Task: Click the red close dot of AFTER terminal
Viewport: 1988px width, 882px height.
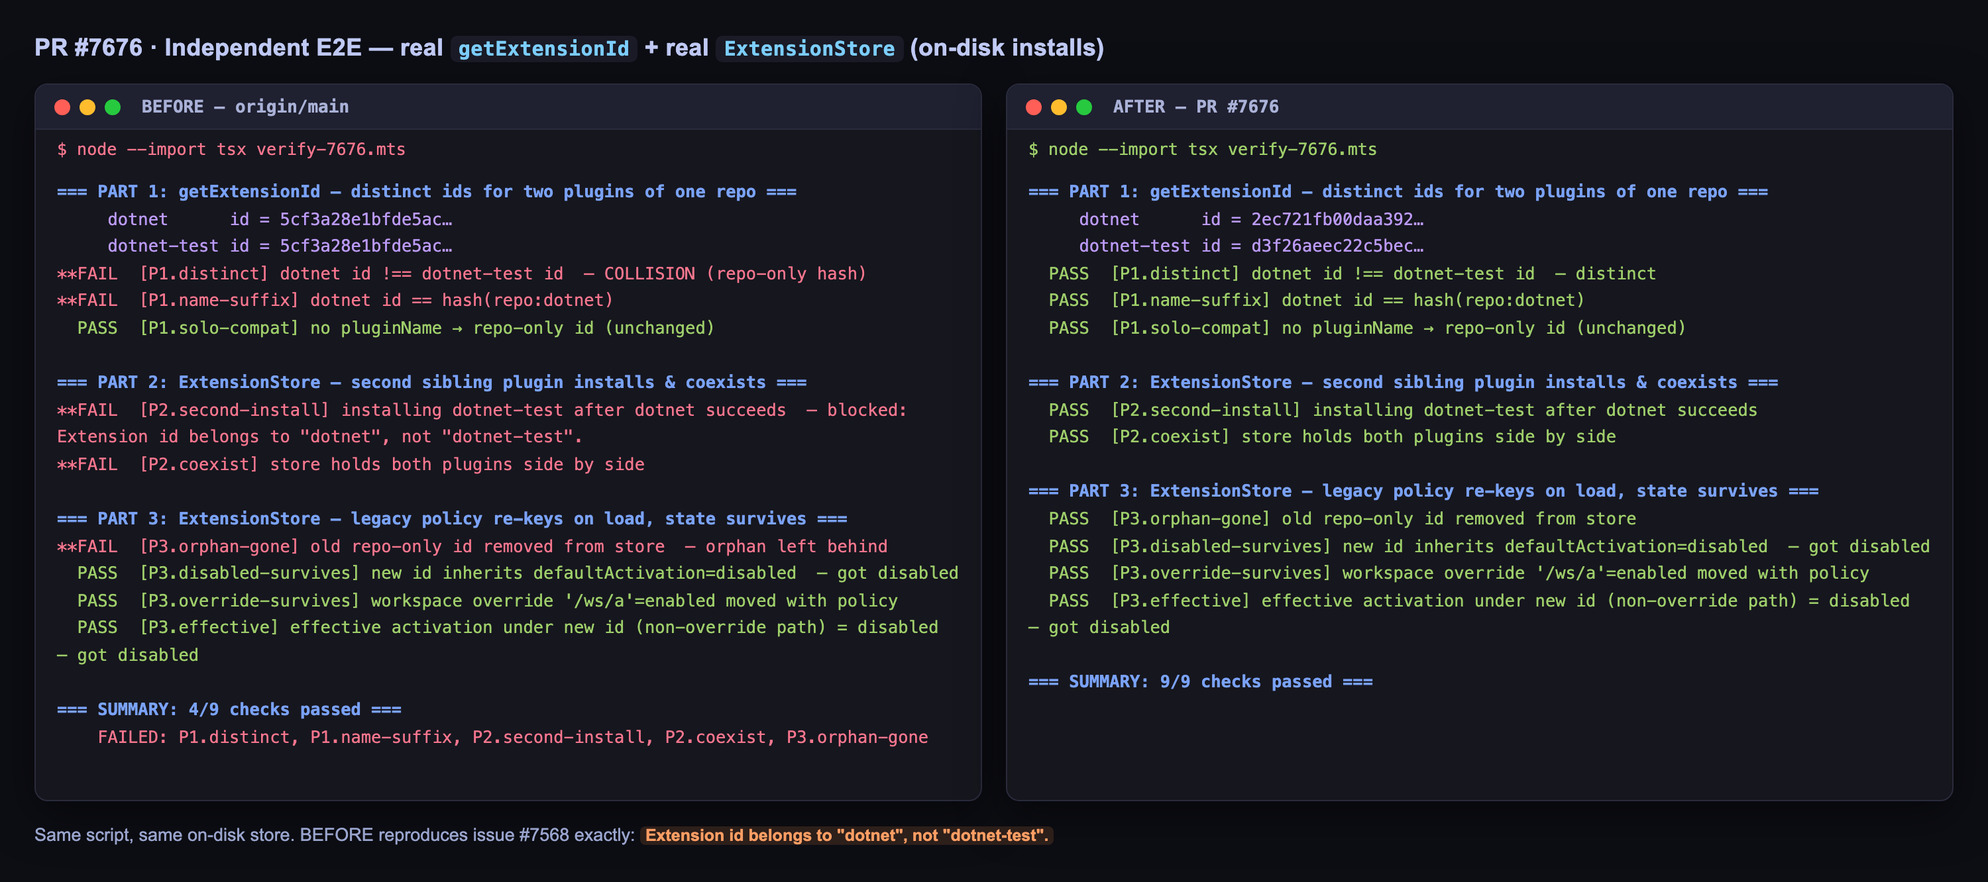Action: [x=1034, y=107]
